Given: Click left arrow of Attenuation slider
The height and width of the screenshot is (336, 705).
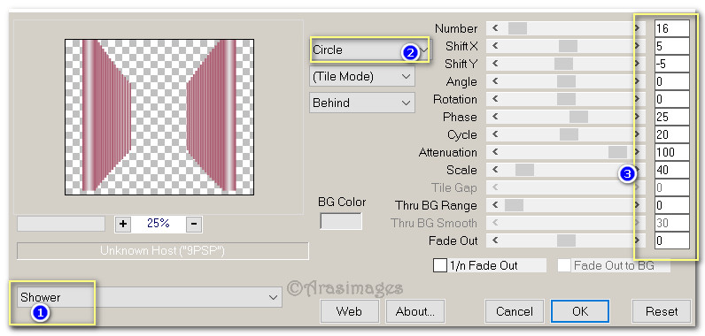Looking at the screenshot, I should [495, 152].
